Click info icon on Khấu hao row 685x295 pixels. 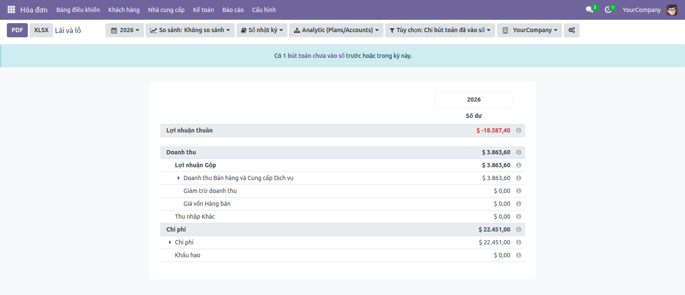pyautogui.click(x=518, y=255)
